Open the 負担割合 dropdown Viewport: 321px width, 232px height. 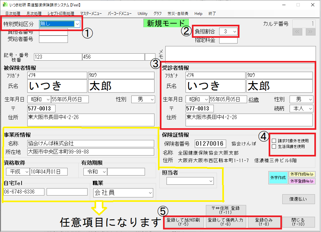click(x=234, y=31)
